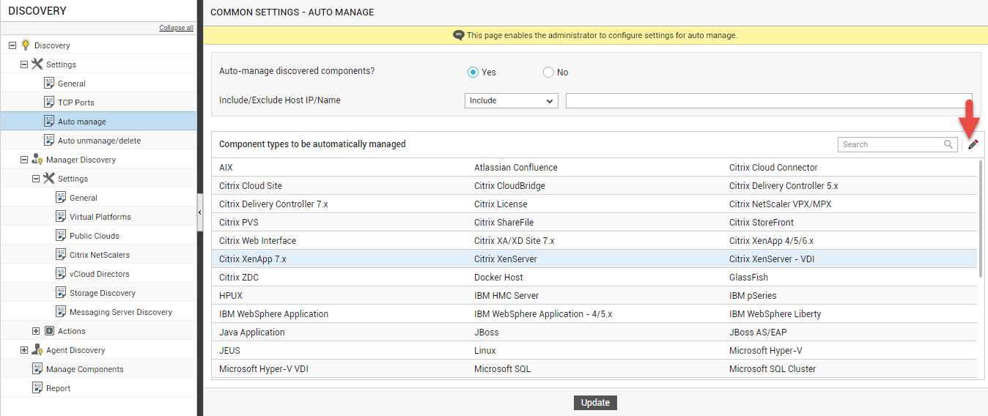Click the page icon beside Report
The image size is (988, 416).
click(x=37, y=388)
